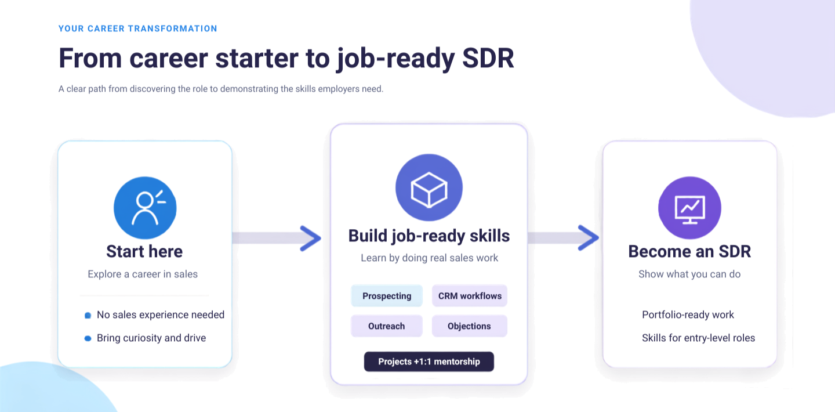Click the text Bring curiosity and drive

pyautogui.click(x=151, y=338)
